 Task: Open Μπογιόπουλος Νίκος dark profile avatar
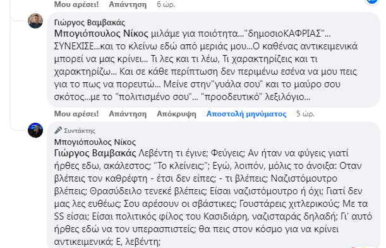click(x=35, y=130)
